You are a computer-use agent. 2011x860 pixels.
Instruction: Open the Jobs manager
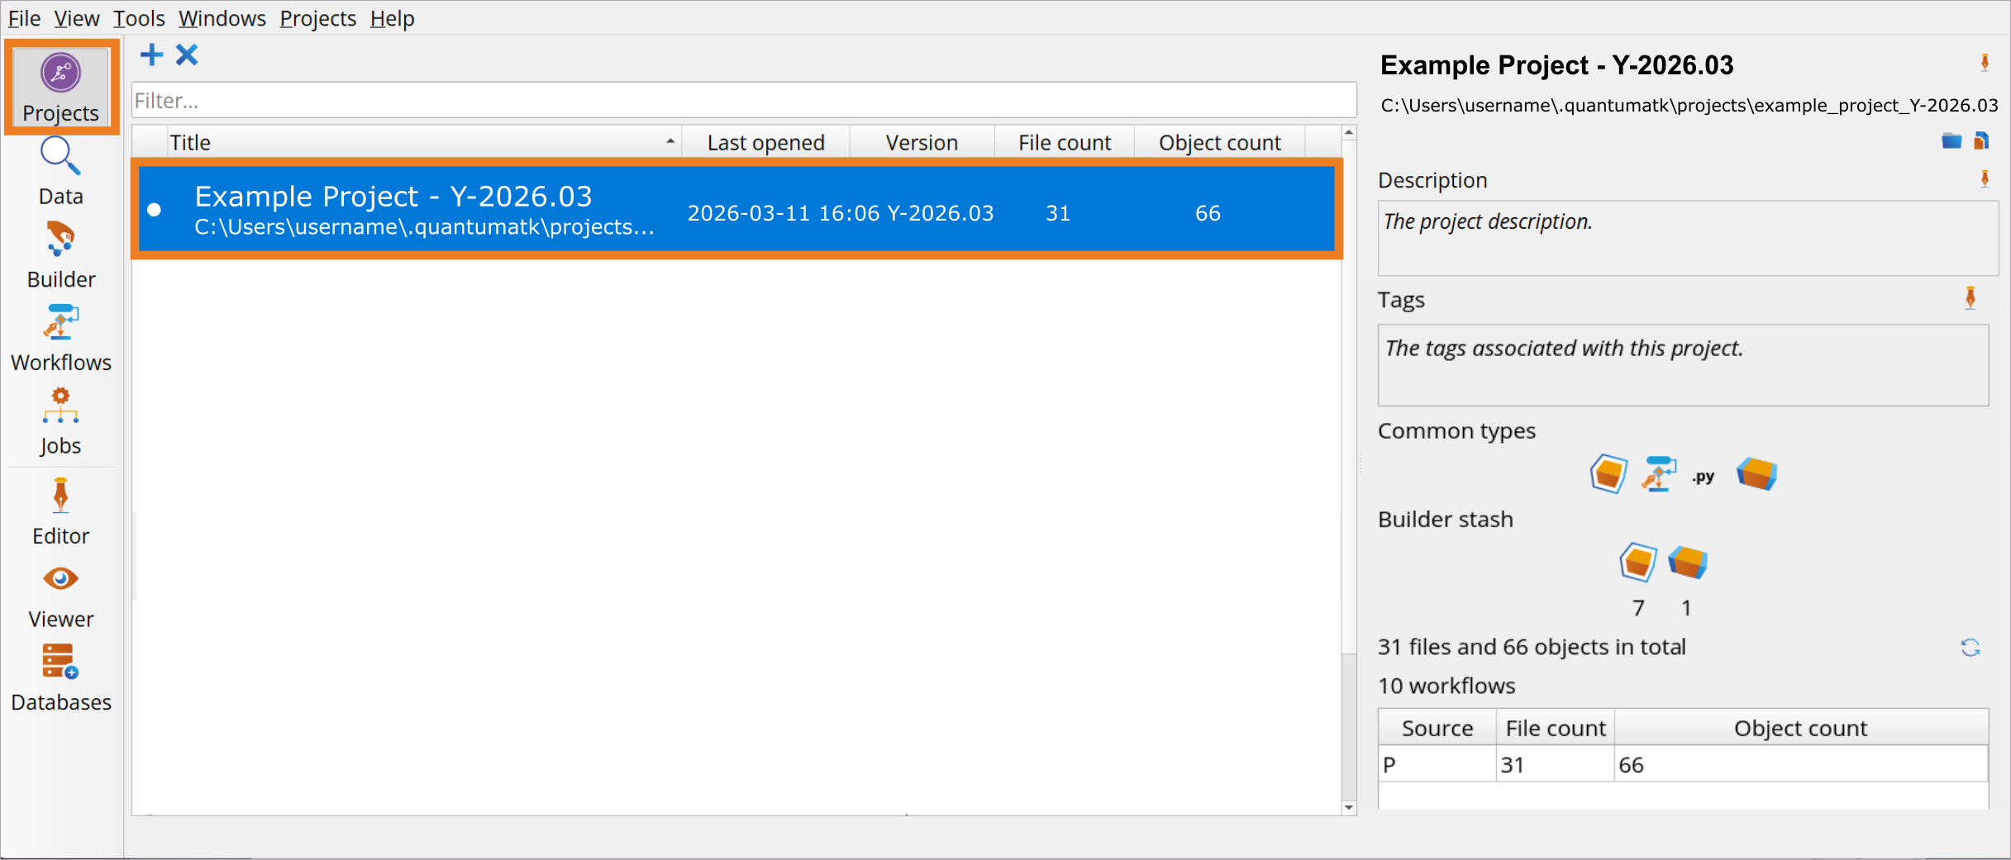click(60, 420)
